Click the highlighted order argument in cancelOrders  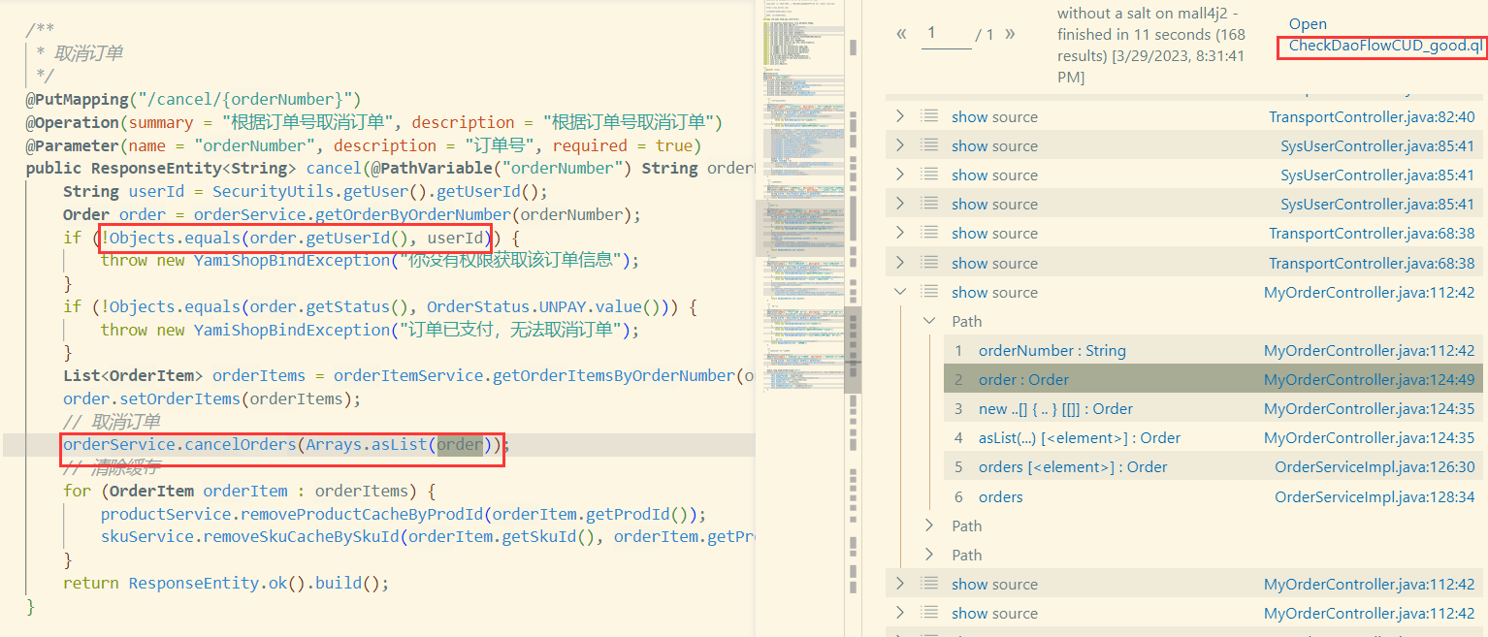coord(459,445)
